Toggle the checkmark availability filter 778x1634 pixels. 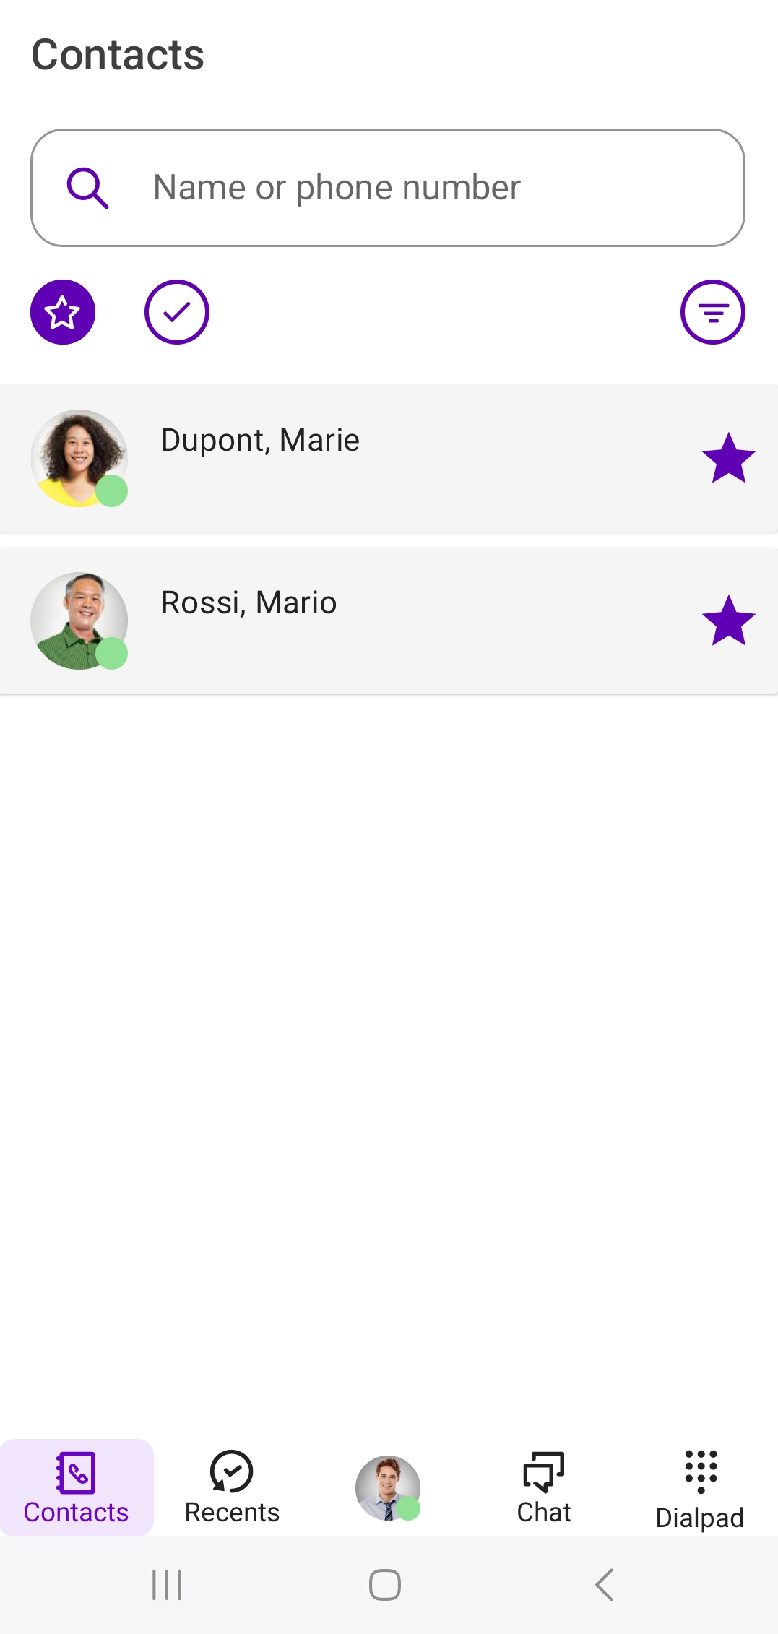pos(176,312)
